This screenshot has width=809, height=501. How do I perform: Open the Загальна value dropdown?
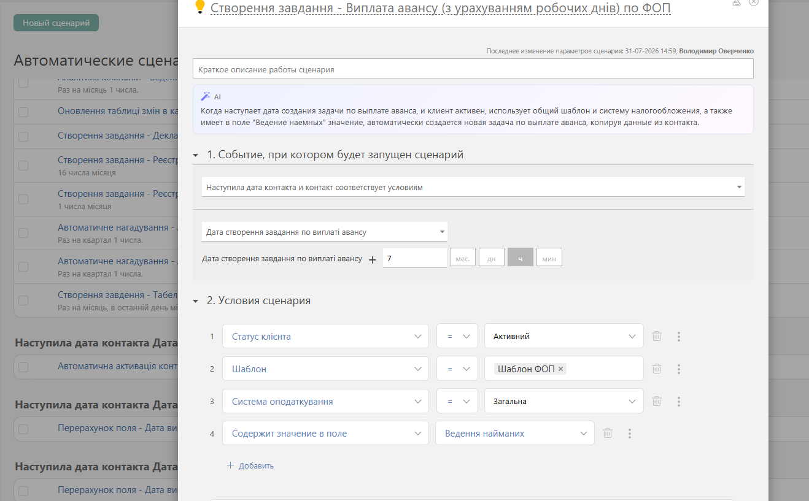tap(564, 401)
